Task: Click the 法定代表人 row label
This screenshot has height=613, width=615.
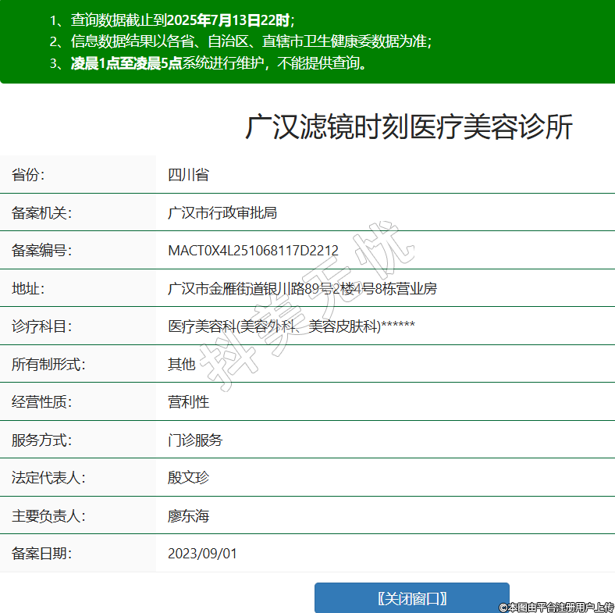Action: pyautogui.click(x=47, y=478)
